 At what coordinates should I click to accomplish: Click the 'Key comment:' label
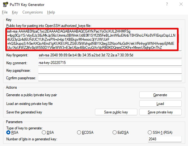[x=17, y=63]
